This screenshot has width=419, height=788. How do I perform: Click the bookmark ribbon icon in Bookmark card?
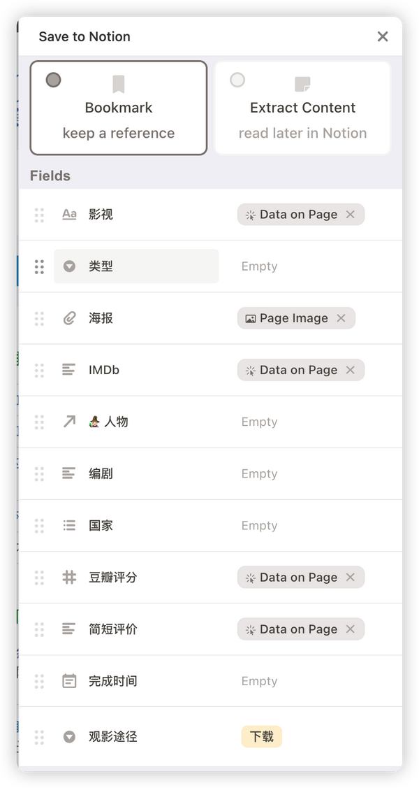point(117,83)
